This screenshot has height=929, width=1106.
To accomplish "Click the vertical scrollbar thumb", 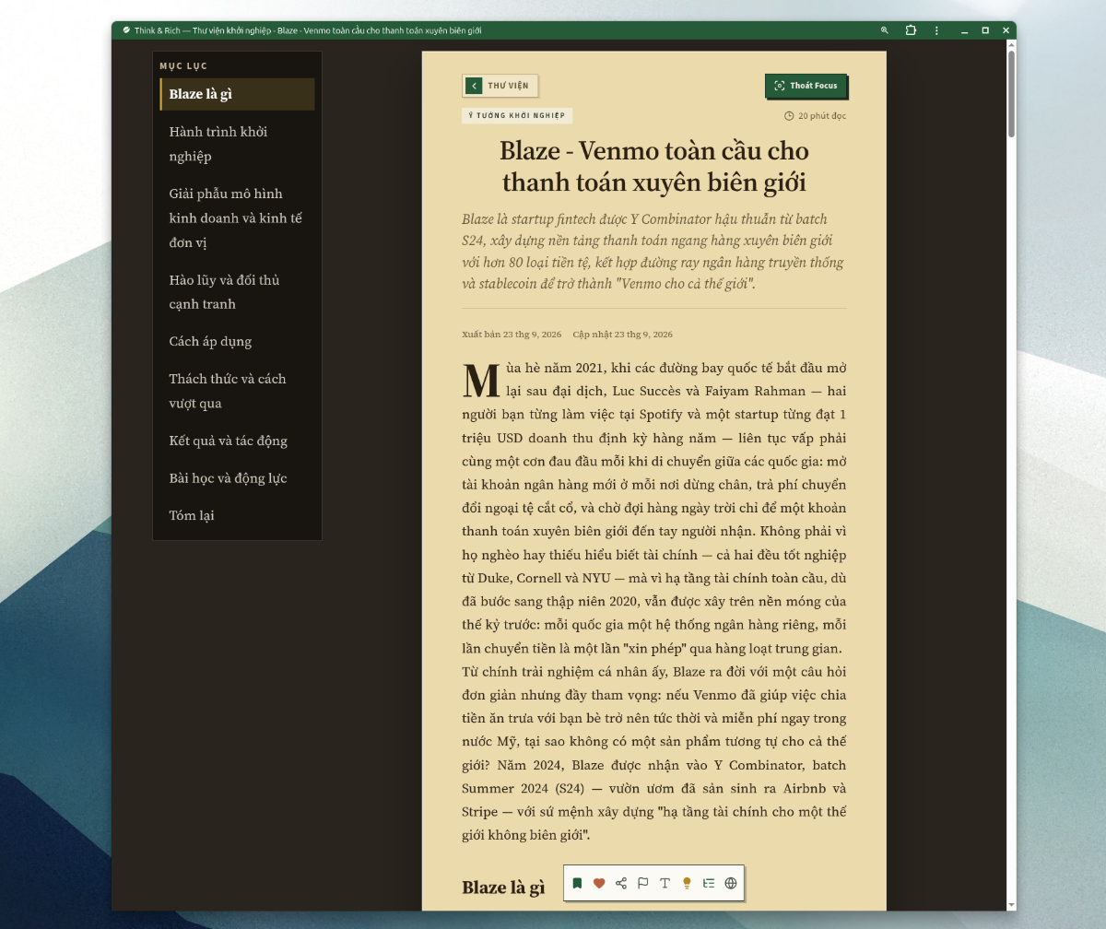I will 1011,93.
